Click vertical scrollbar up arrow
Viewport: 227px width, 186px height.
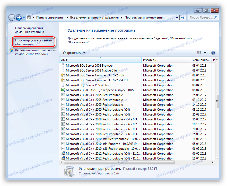(217, 59)
